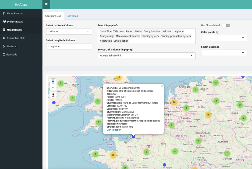Viewport: 252px width, 169px height.
Task: Click the map icon beside Evidence Atlas
Action: coord(4,21)
